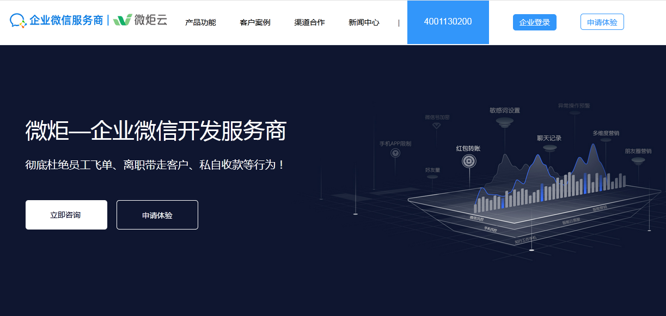The height and width of the screenshot is (316, 666).
Task: Click the 手机APP限制 label
Action: 395,144
